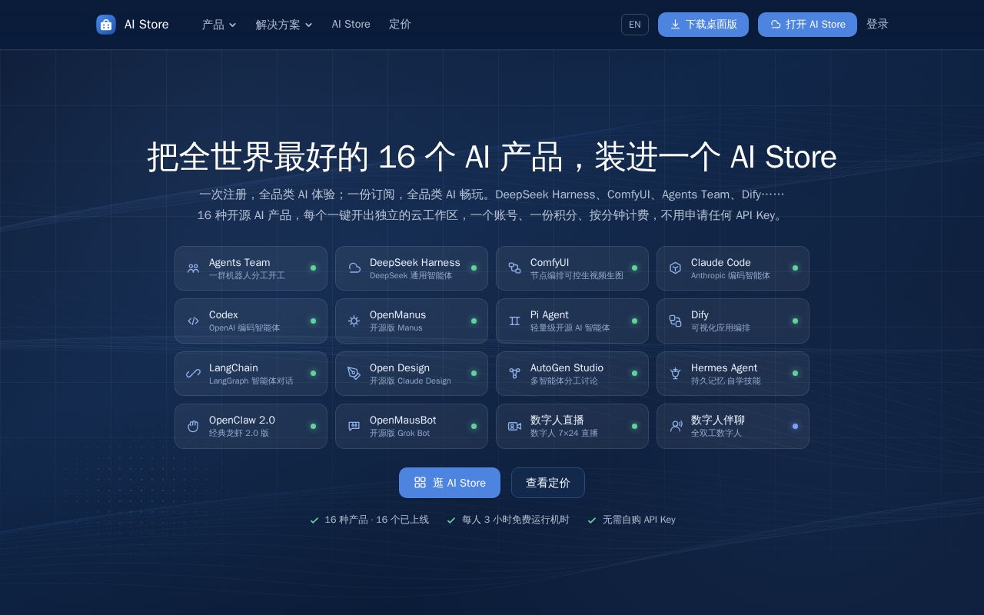Open the Agents Team product card title
This screenshot has width=984, height=615.
click(x=240, y=263)
